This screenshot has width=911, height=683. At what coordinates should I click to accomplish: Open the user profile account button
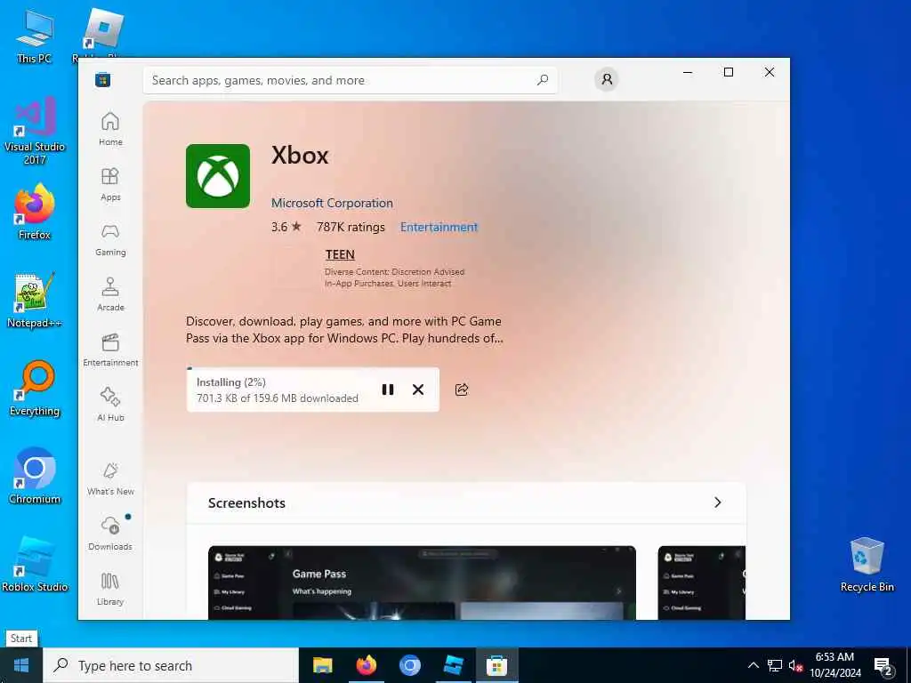607,79
